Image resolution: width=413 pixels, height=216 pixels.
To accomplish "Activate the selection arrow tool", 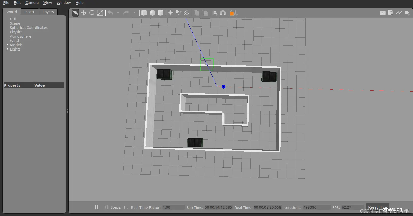I will (x=75, y=13).
